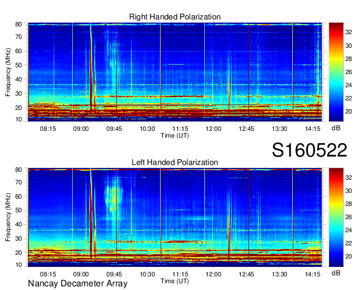
Task: Select "Frequency (MHz)" axis label of lower plot
Action: (x=8, y=217)
